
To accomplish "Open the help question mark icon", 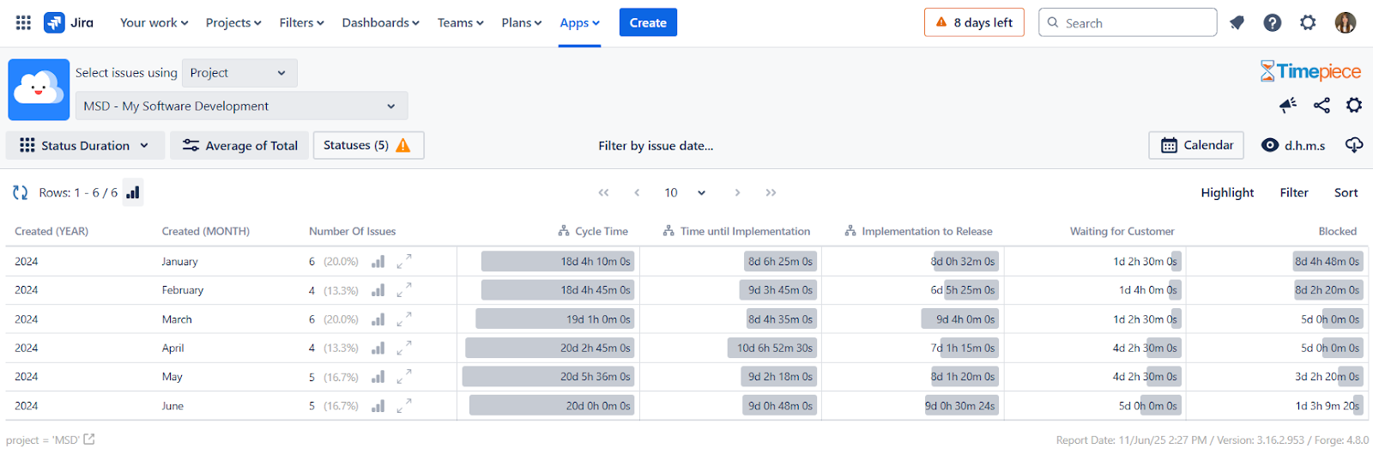I will [1273, 23].
